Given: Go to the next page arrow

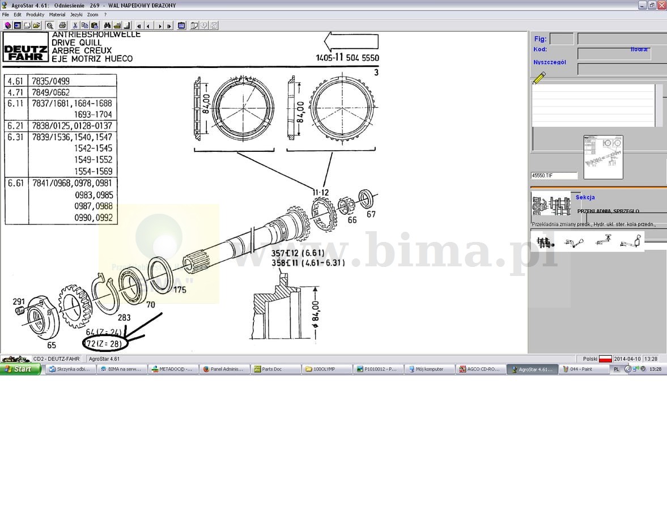Looking at the screenshot, I should tap(159, 25).
